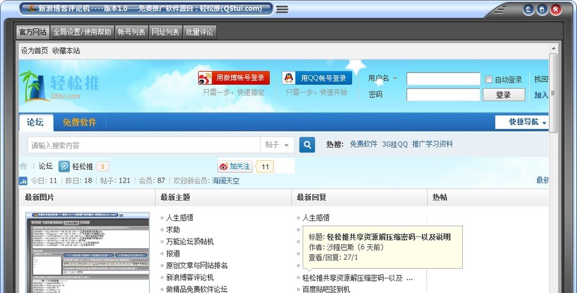The height and width of the screenshot is (293, 577).
Task: Click the 加关注 Weibo follow button
Action: [x=235, y=167]
